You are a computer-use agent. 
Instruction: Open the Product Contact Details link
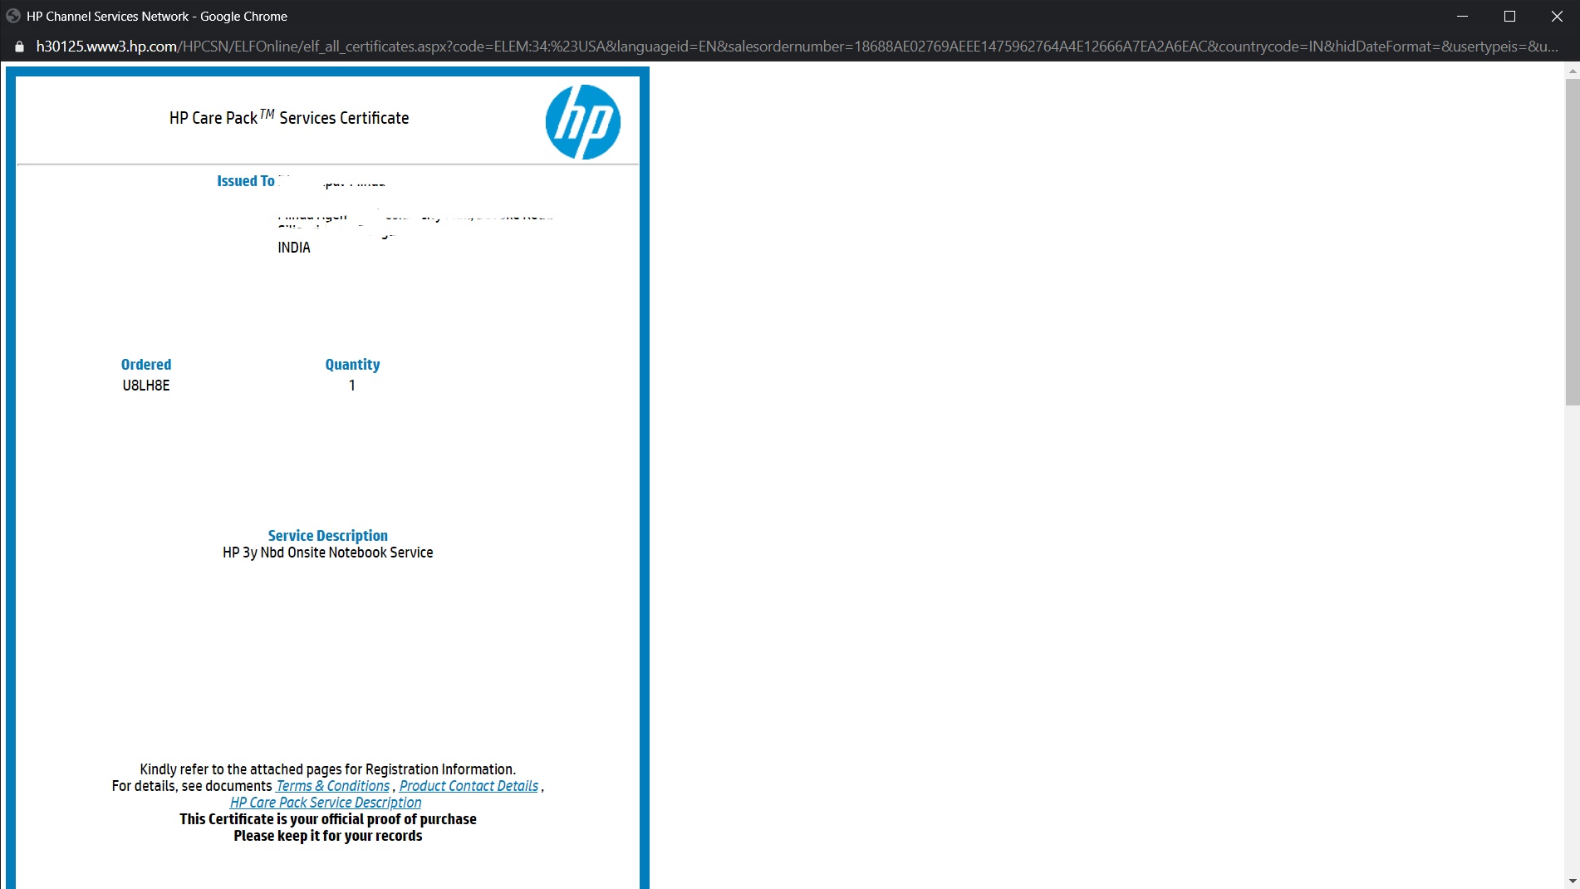[468, 786]
